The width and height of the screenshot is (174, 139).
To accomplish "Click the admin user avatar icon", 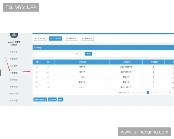I will tap(14, 35).
